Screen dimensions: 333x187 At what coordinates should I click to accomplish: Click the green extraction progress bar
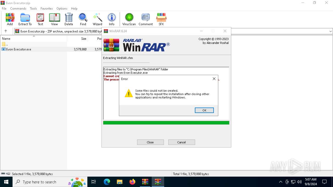pos(166,123)
